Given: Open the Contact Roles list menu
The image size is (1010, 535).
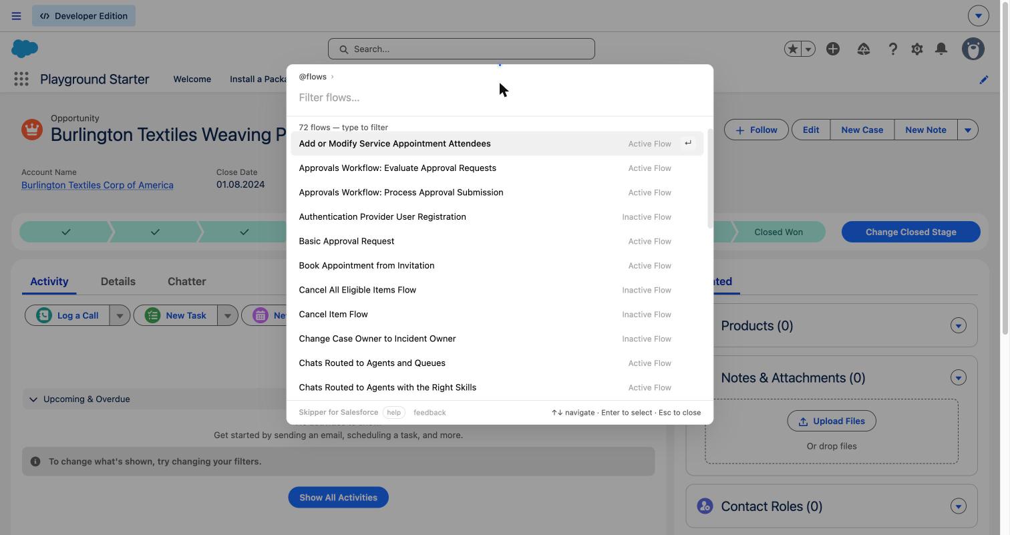Looking at the screenshot, I should coord(959,506).
